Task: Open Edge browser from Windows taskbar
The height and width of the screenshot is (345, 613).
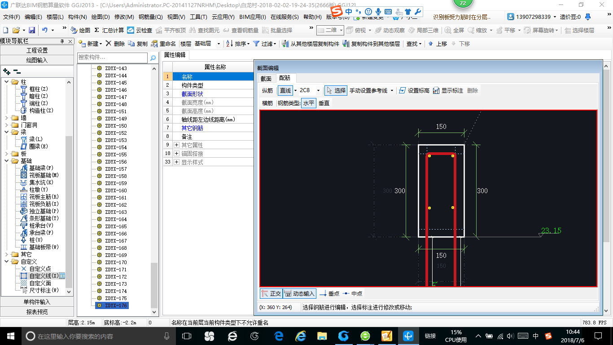Action: click(279, 336)
